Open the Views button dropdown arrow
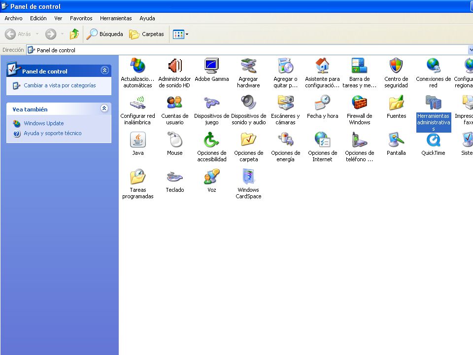Viewport: 473px width, 355px height. (187, 34)
